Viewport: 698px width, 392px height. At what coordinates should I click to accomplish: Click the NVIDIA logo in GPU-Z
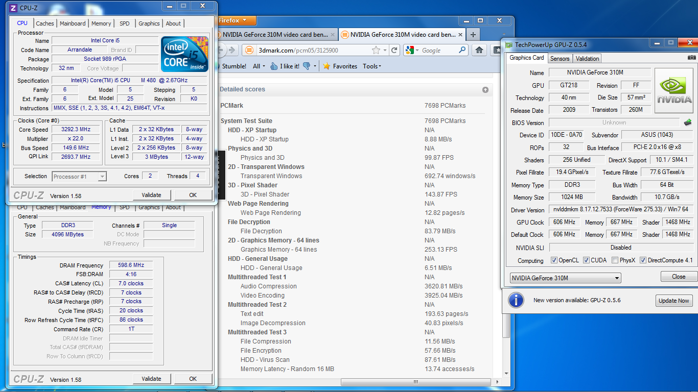[x=673, y=91]
